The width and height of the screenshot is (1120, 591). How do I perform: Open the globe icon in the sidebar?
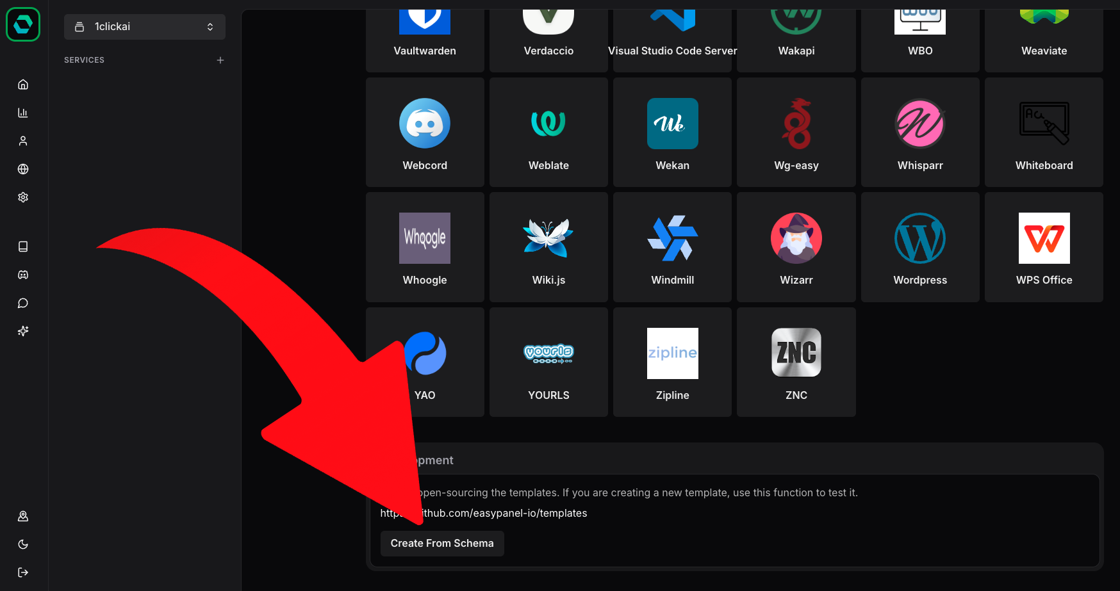coord(23,169)
